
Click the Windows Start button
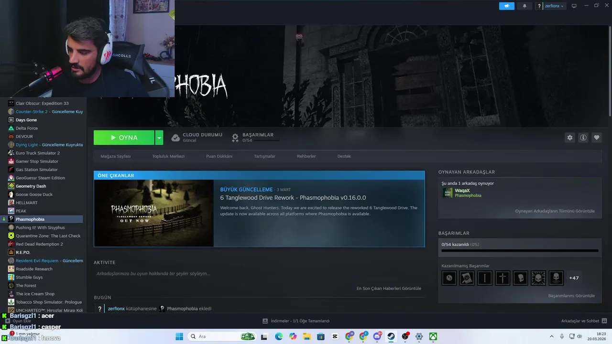coord(179,336)
